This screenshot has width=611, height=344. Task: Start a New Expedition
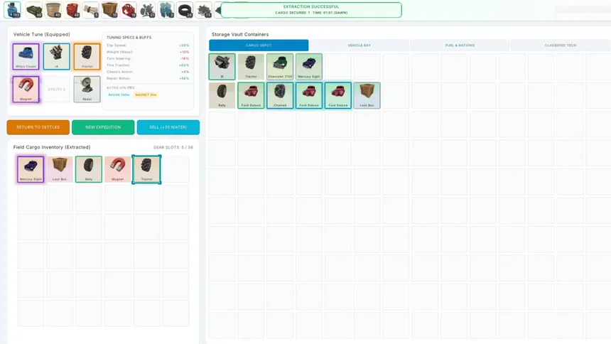coord(103,127)
